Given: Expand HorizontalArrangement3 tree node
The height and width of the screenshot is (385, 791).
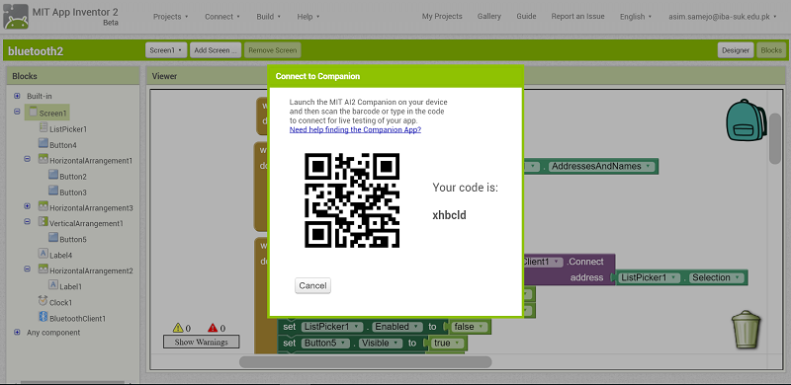Looking at the screenshot, I should coord(28,206).
